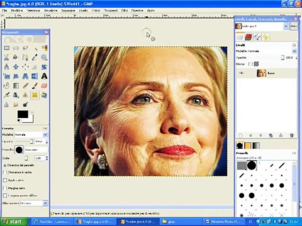The width and height of the screenshot is (302, 226).
Task: Open image selector dropdown in layers dock
Action: 286,26
